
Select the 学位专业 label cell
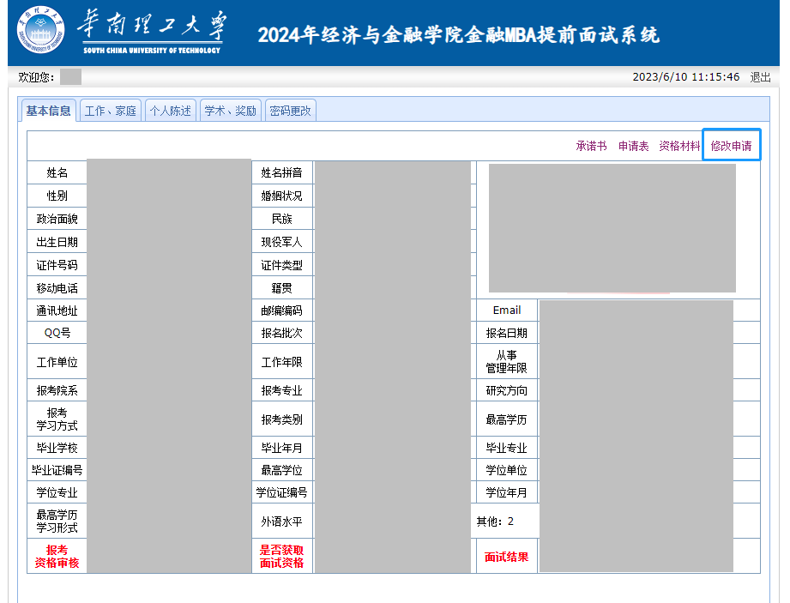[57, 492]
